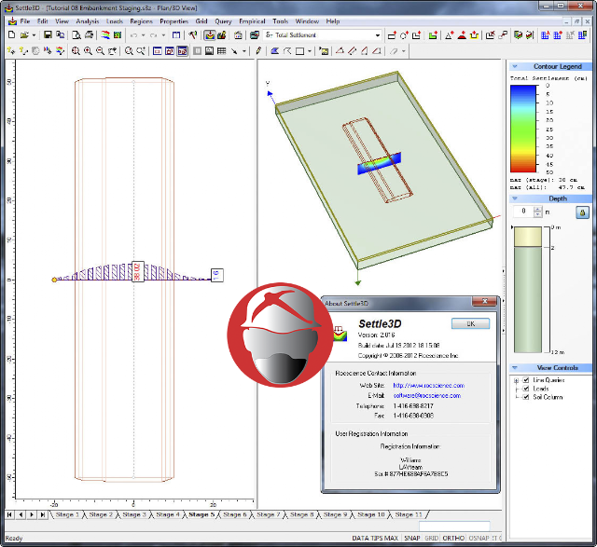Toggle the compute settlement toolbar button
The height and width of the screenshot is (547, 597).
click(209, 35)
